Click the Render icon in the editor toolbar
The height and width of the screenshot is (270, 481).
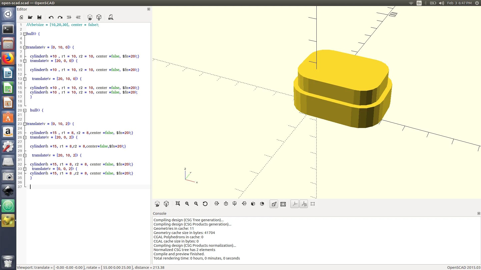99,17
